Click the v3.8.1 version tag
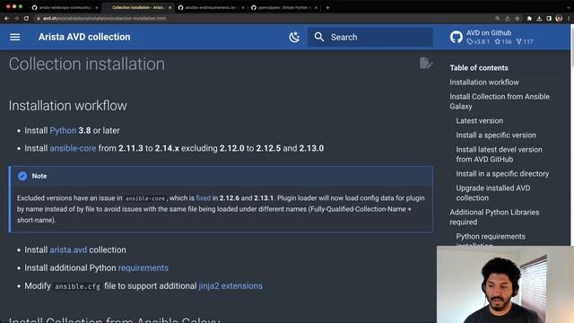 478,42
